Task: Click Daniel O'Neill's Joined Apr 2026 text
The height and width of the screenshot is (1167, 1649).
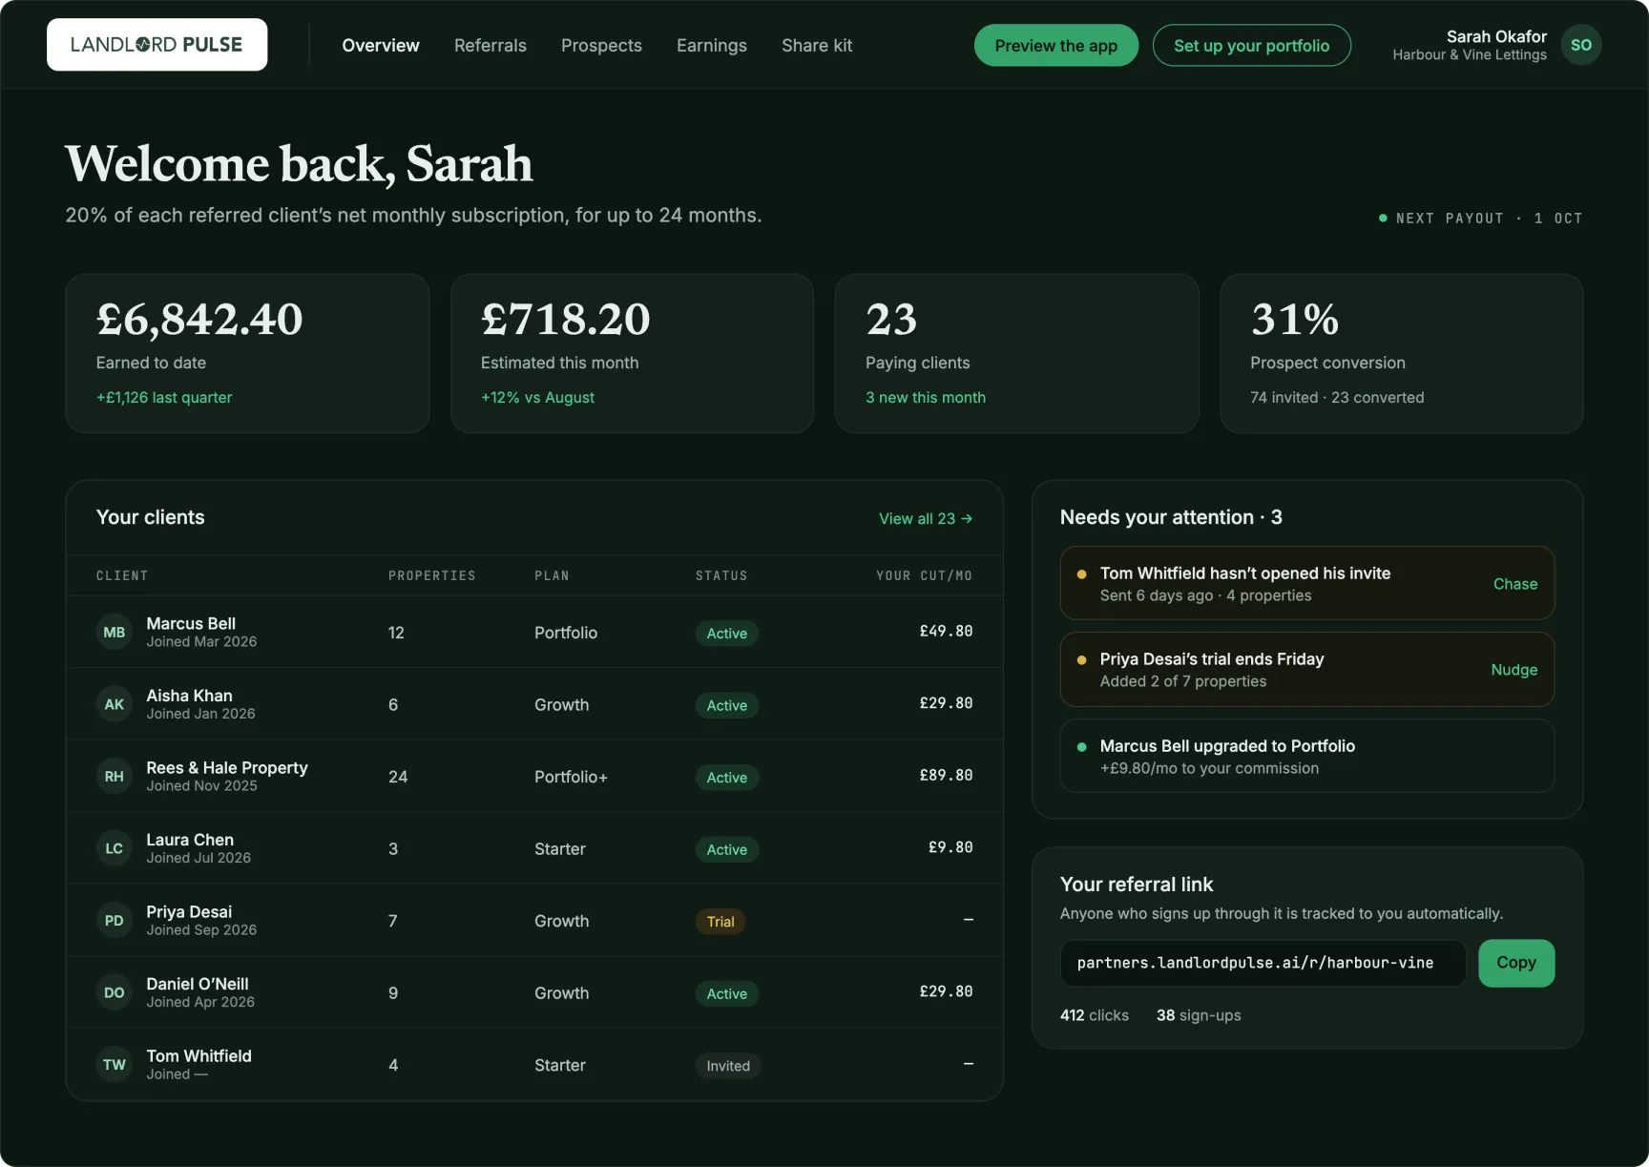Action: tap(200, 1002)
